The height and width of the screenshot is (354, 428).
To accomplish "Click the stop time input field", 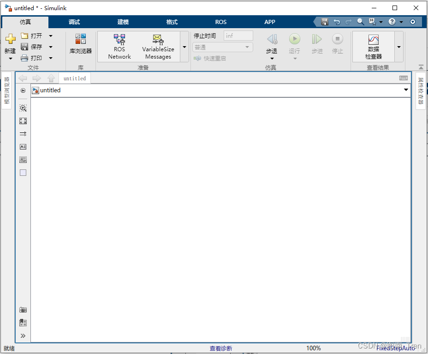I will [x=238, y=36].
